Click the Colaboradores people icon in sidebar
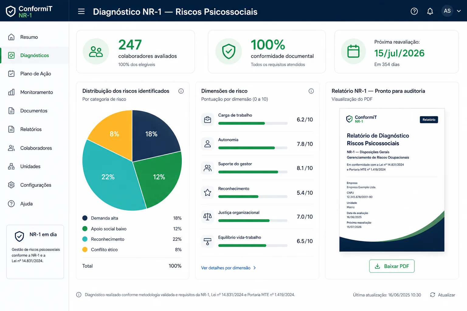This screenshot has width=467, height=311. tap(11, 148)
